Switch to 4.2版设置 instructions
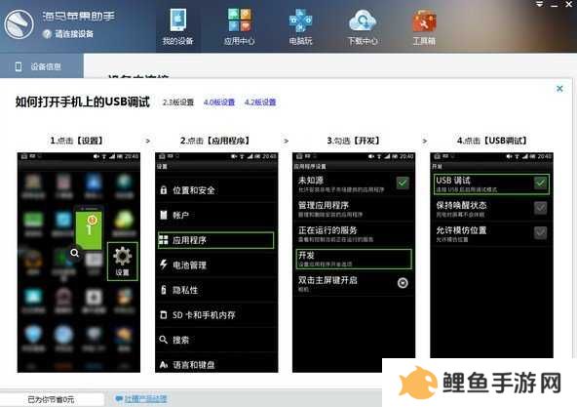The width and height of the screenshot is (577, 407). tap(260, 102)
